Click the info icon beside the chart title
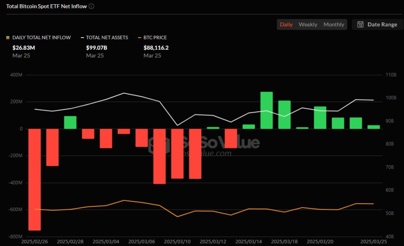The width and height of the screenshot is (404, 246). pyautogui.click(x=91, y=7)
